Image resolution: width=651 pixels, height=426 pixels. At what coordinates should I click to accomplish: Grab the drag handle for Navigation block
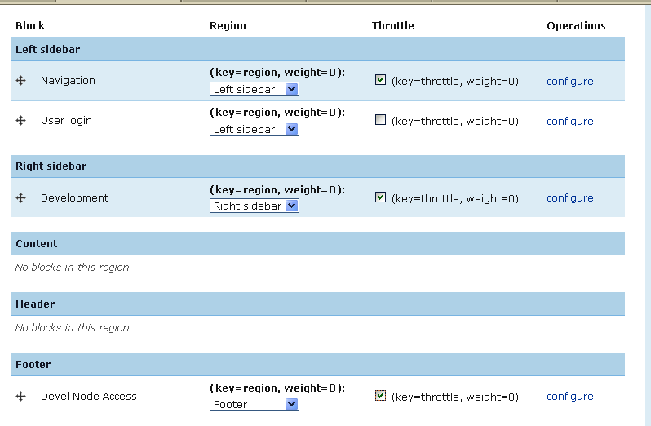(20, 81)
